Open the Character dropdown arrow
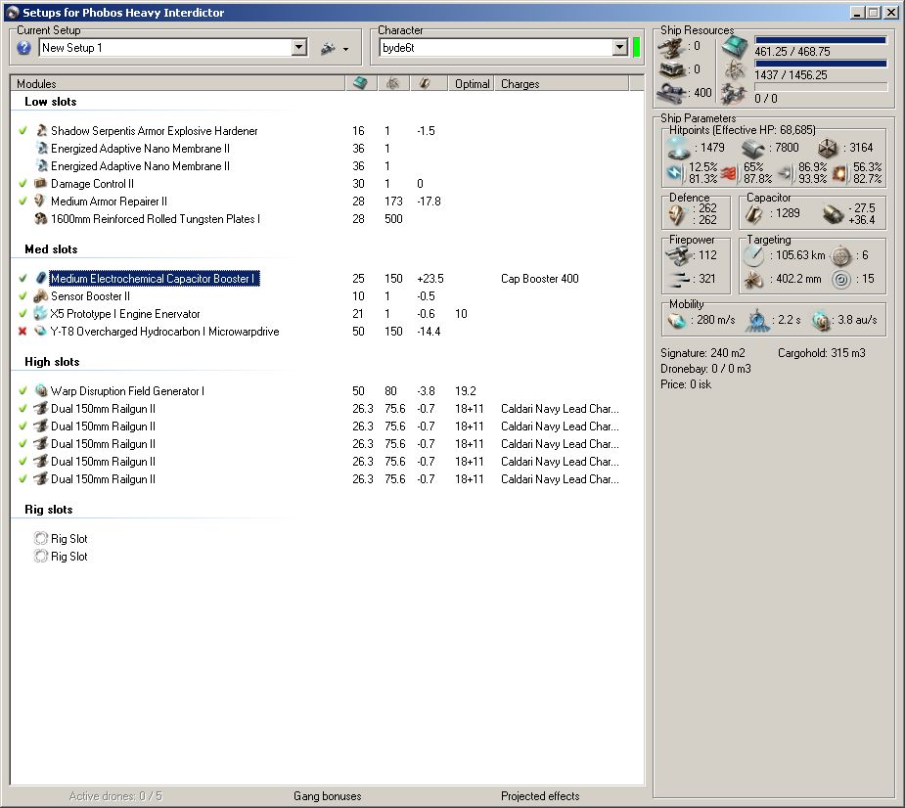Image resolution: width=905 pixels, height=808 pixels. (620, 47)
